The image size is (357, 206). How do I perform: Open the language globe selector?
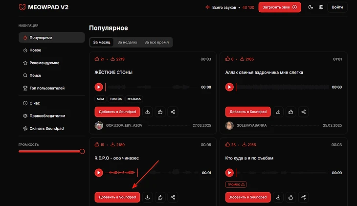(x=321, y=7)
